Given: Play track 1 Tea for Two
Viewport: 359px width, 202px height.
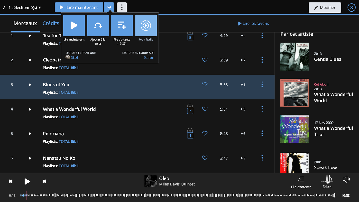Looking at the screenshot, I should [x=30, y=36].
